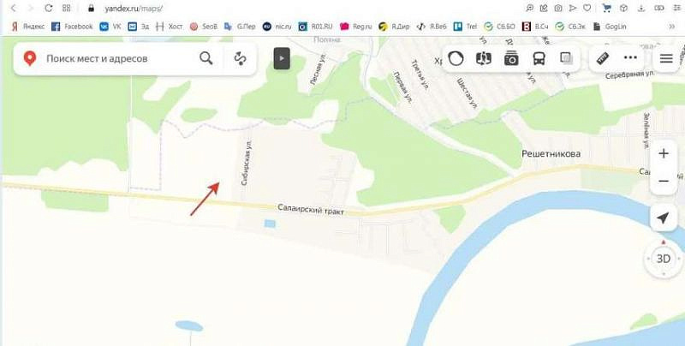This screenshot has height=346, width=685.
Task: Open the hamburger main menu
Action: coord(666,58)
